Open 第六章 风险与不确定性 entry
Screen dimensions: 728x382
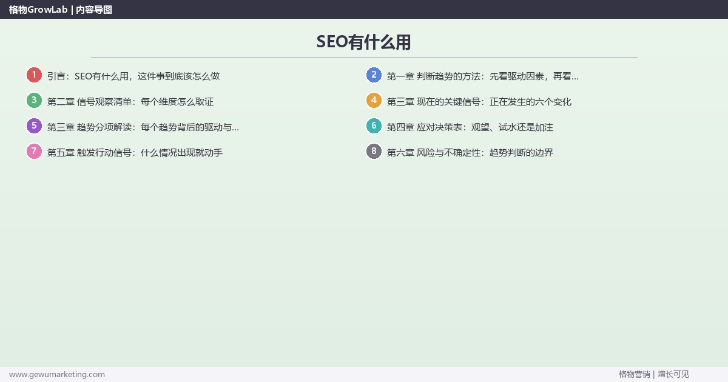point(470,153)
